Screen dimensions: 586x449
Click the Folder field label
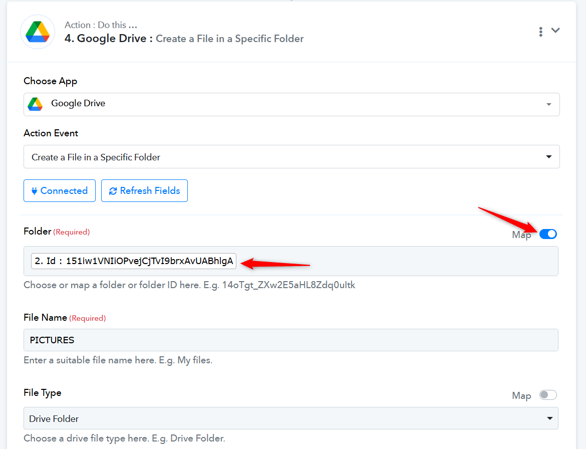[38, 232]
